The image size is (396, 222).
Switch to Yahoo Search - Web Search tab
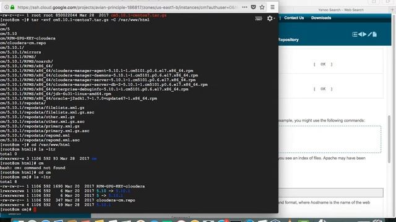pyautogui.click(x=341, y=10)
